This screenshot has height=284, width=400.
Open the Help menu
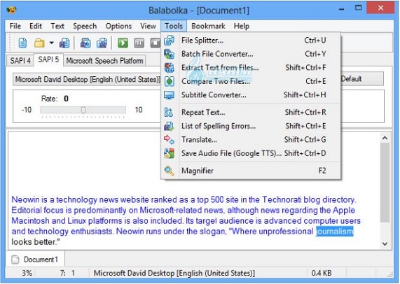pos(241,26)
